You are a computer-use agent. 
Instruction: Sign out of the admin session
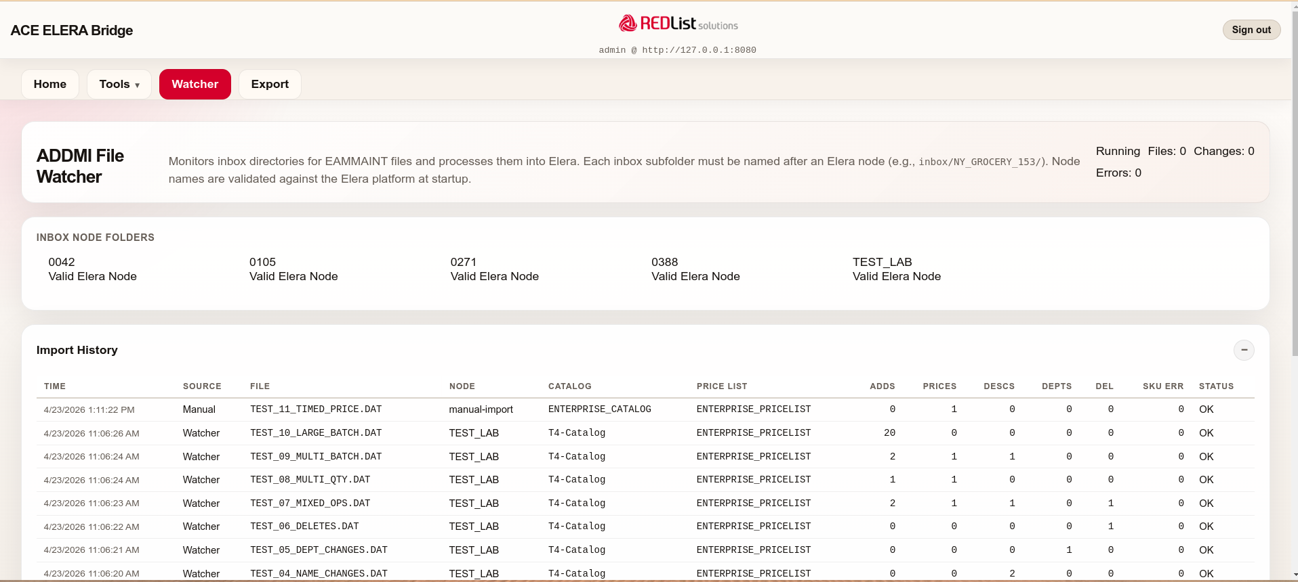(1251, 30)
